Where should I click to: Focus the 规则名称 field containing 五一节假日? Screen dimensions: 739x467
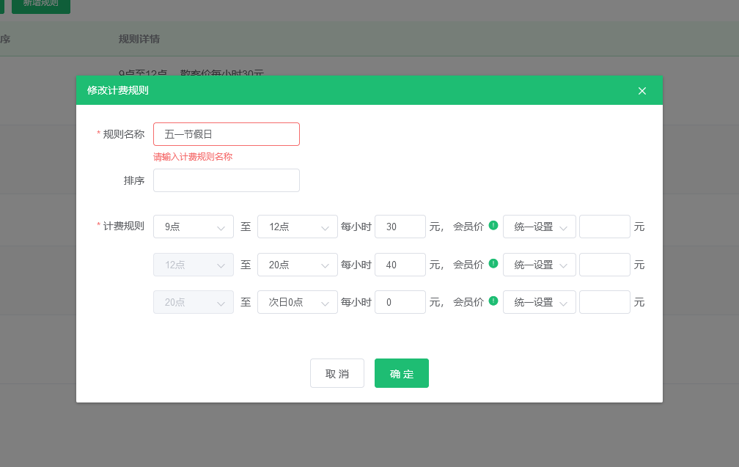click(227, 134)
